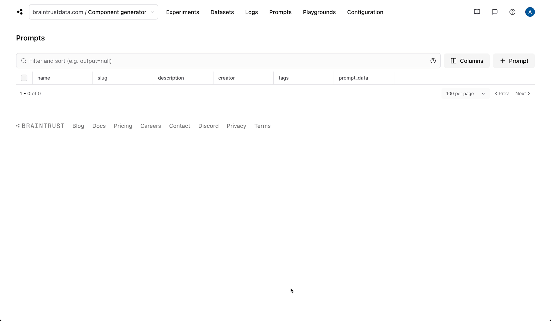Visit the Docs link in footer

click(99, 126)
